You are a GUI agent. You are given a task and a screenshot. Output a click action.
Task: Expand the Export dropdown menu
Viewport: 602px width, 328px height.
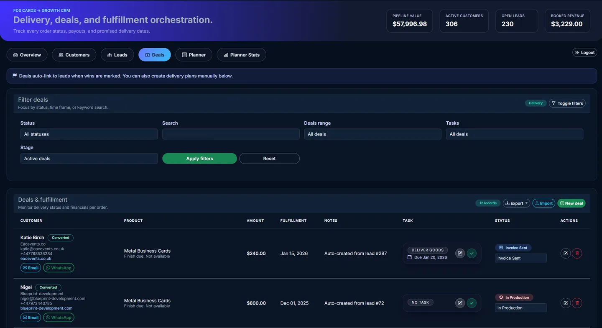(516, 203)
